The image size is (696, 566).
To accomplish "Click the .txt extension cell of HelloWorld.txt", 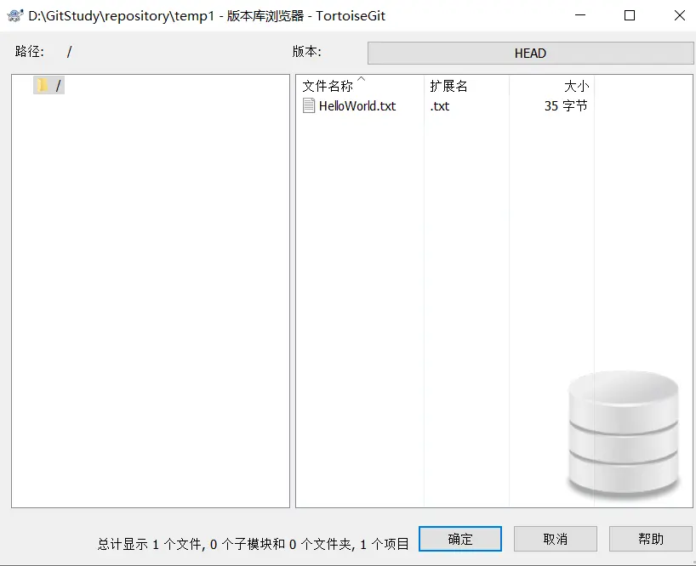I will point(441,106).
